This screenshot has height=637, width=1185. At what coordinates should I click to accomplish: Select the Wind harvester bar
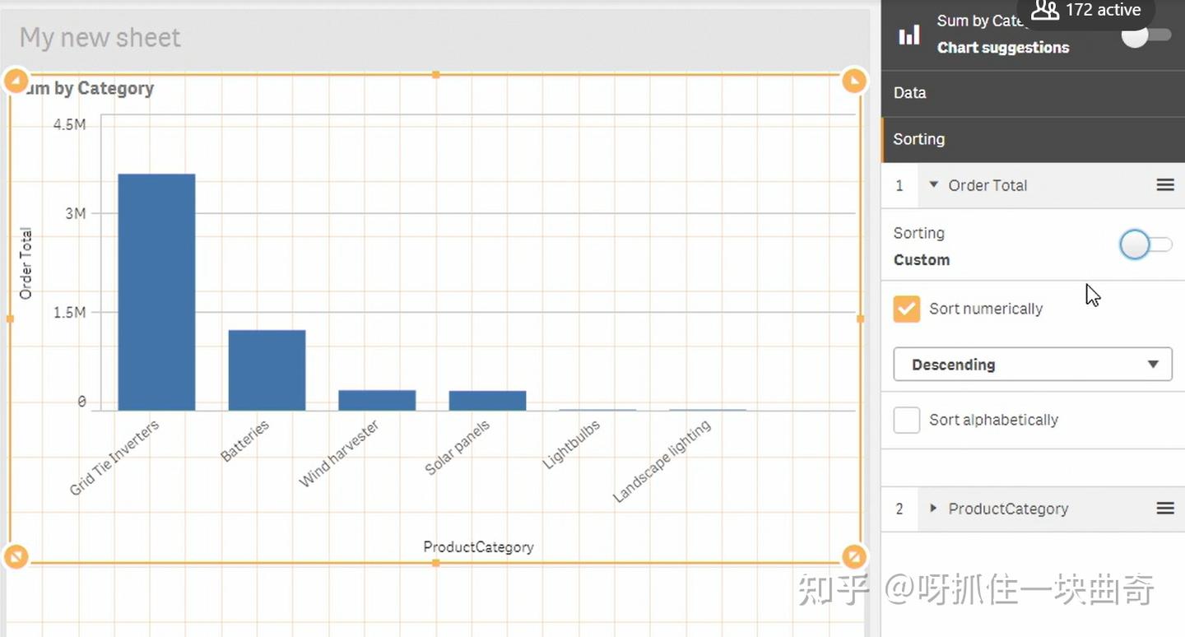point(377,400)
